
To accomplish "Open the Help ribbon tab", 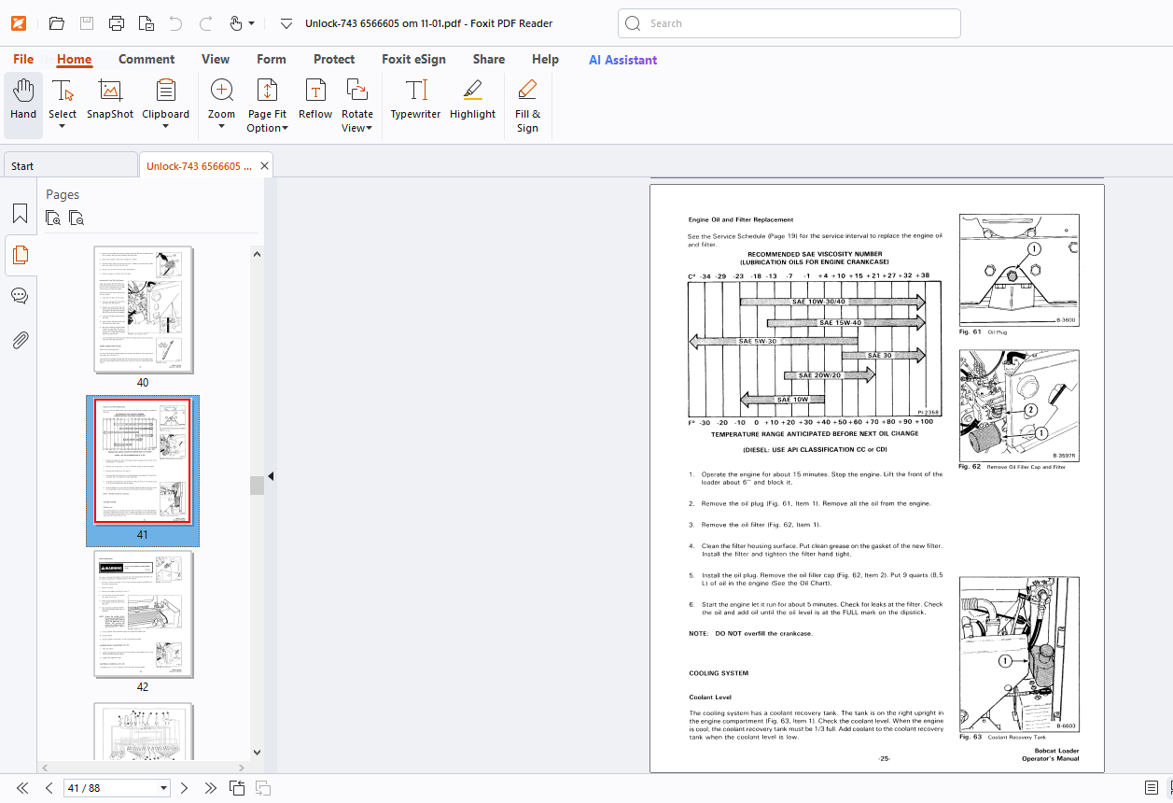I will (545, 59).
